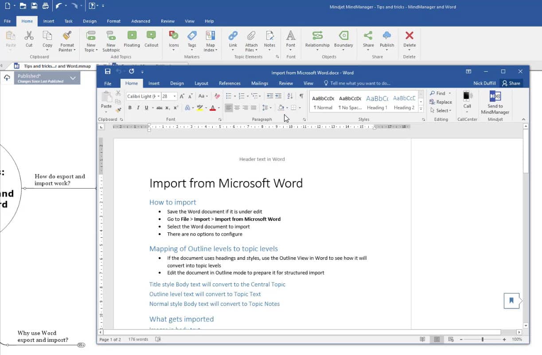Screen dimensions: 542x355
Task: Switch to the Advanced tab in MindManager
Action: point(140,21)
